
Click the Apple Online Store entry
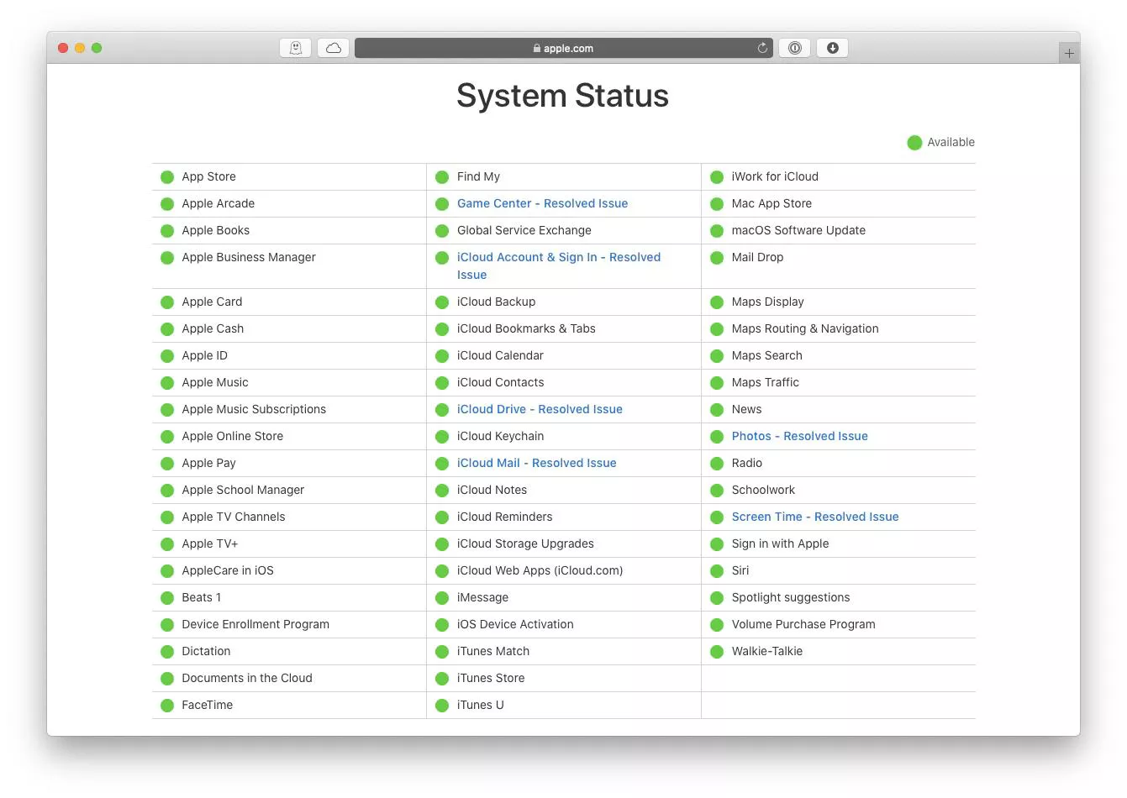[233, 436]
